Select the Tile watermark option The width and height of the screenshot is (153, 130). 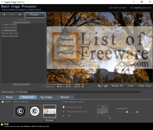coord(64,116)
